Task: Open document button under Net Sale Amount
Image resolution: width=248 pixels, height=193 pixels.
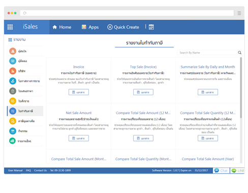Action: (x=79, y=139)
